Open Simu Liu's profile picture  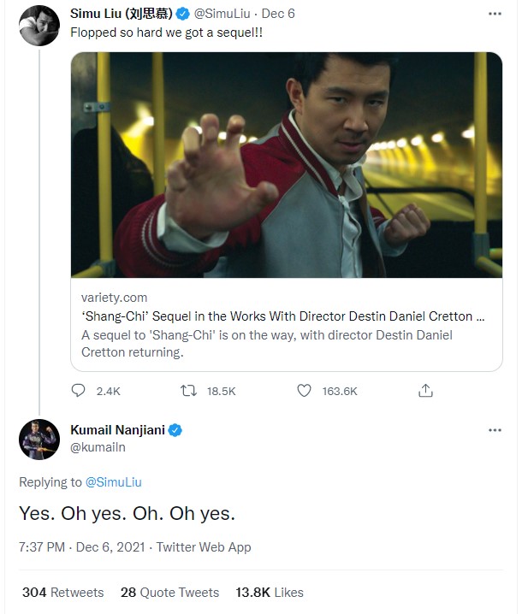[39, 26]
